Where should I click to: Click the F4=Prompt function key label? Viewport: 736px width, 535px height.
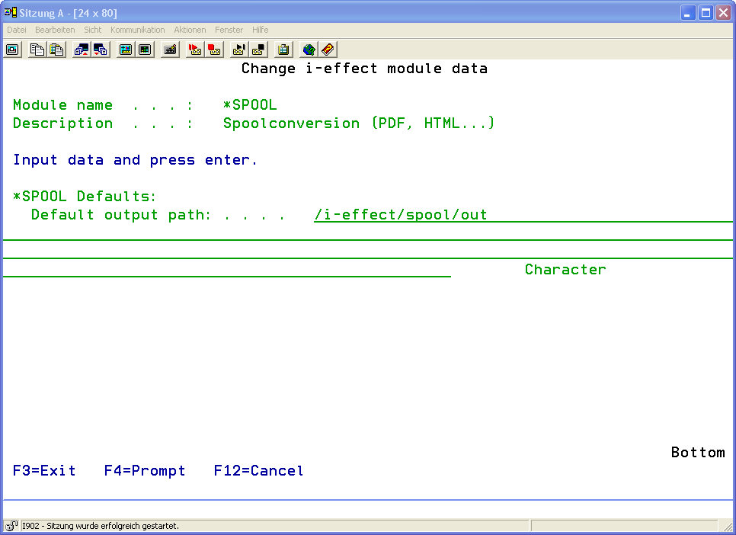click(x=145, y=471)
